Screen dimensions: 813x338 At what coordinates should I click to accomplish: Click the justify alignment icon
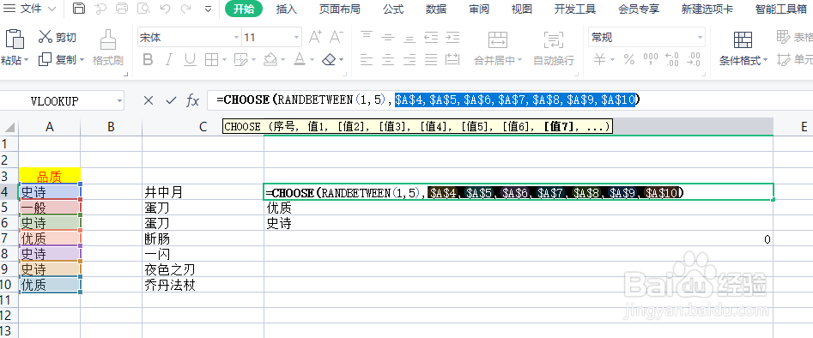coord(431,60)
